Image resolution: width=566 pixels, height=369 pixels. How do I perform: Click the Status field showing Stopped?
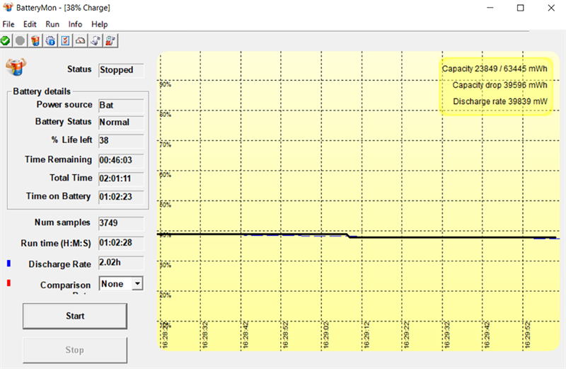pos(121,70)
